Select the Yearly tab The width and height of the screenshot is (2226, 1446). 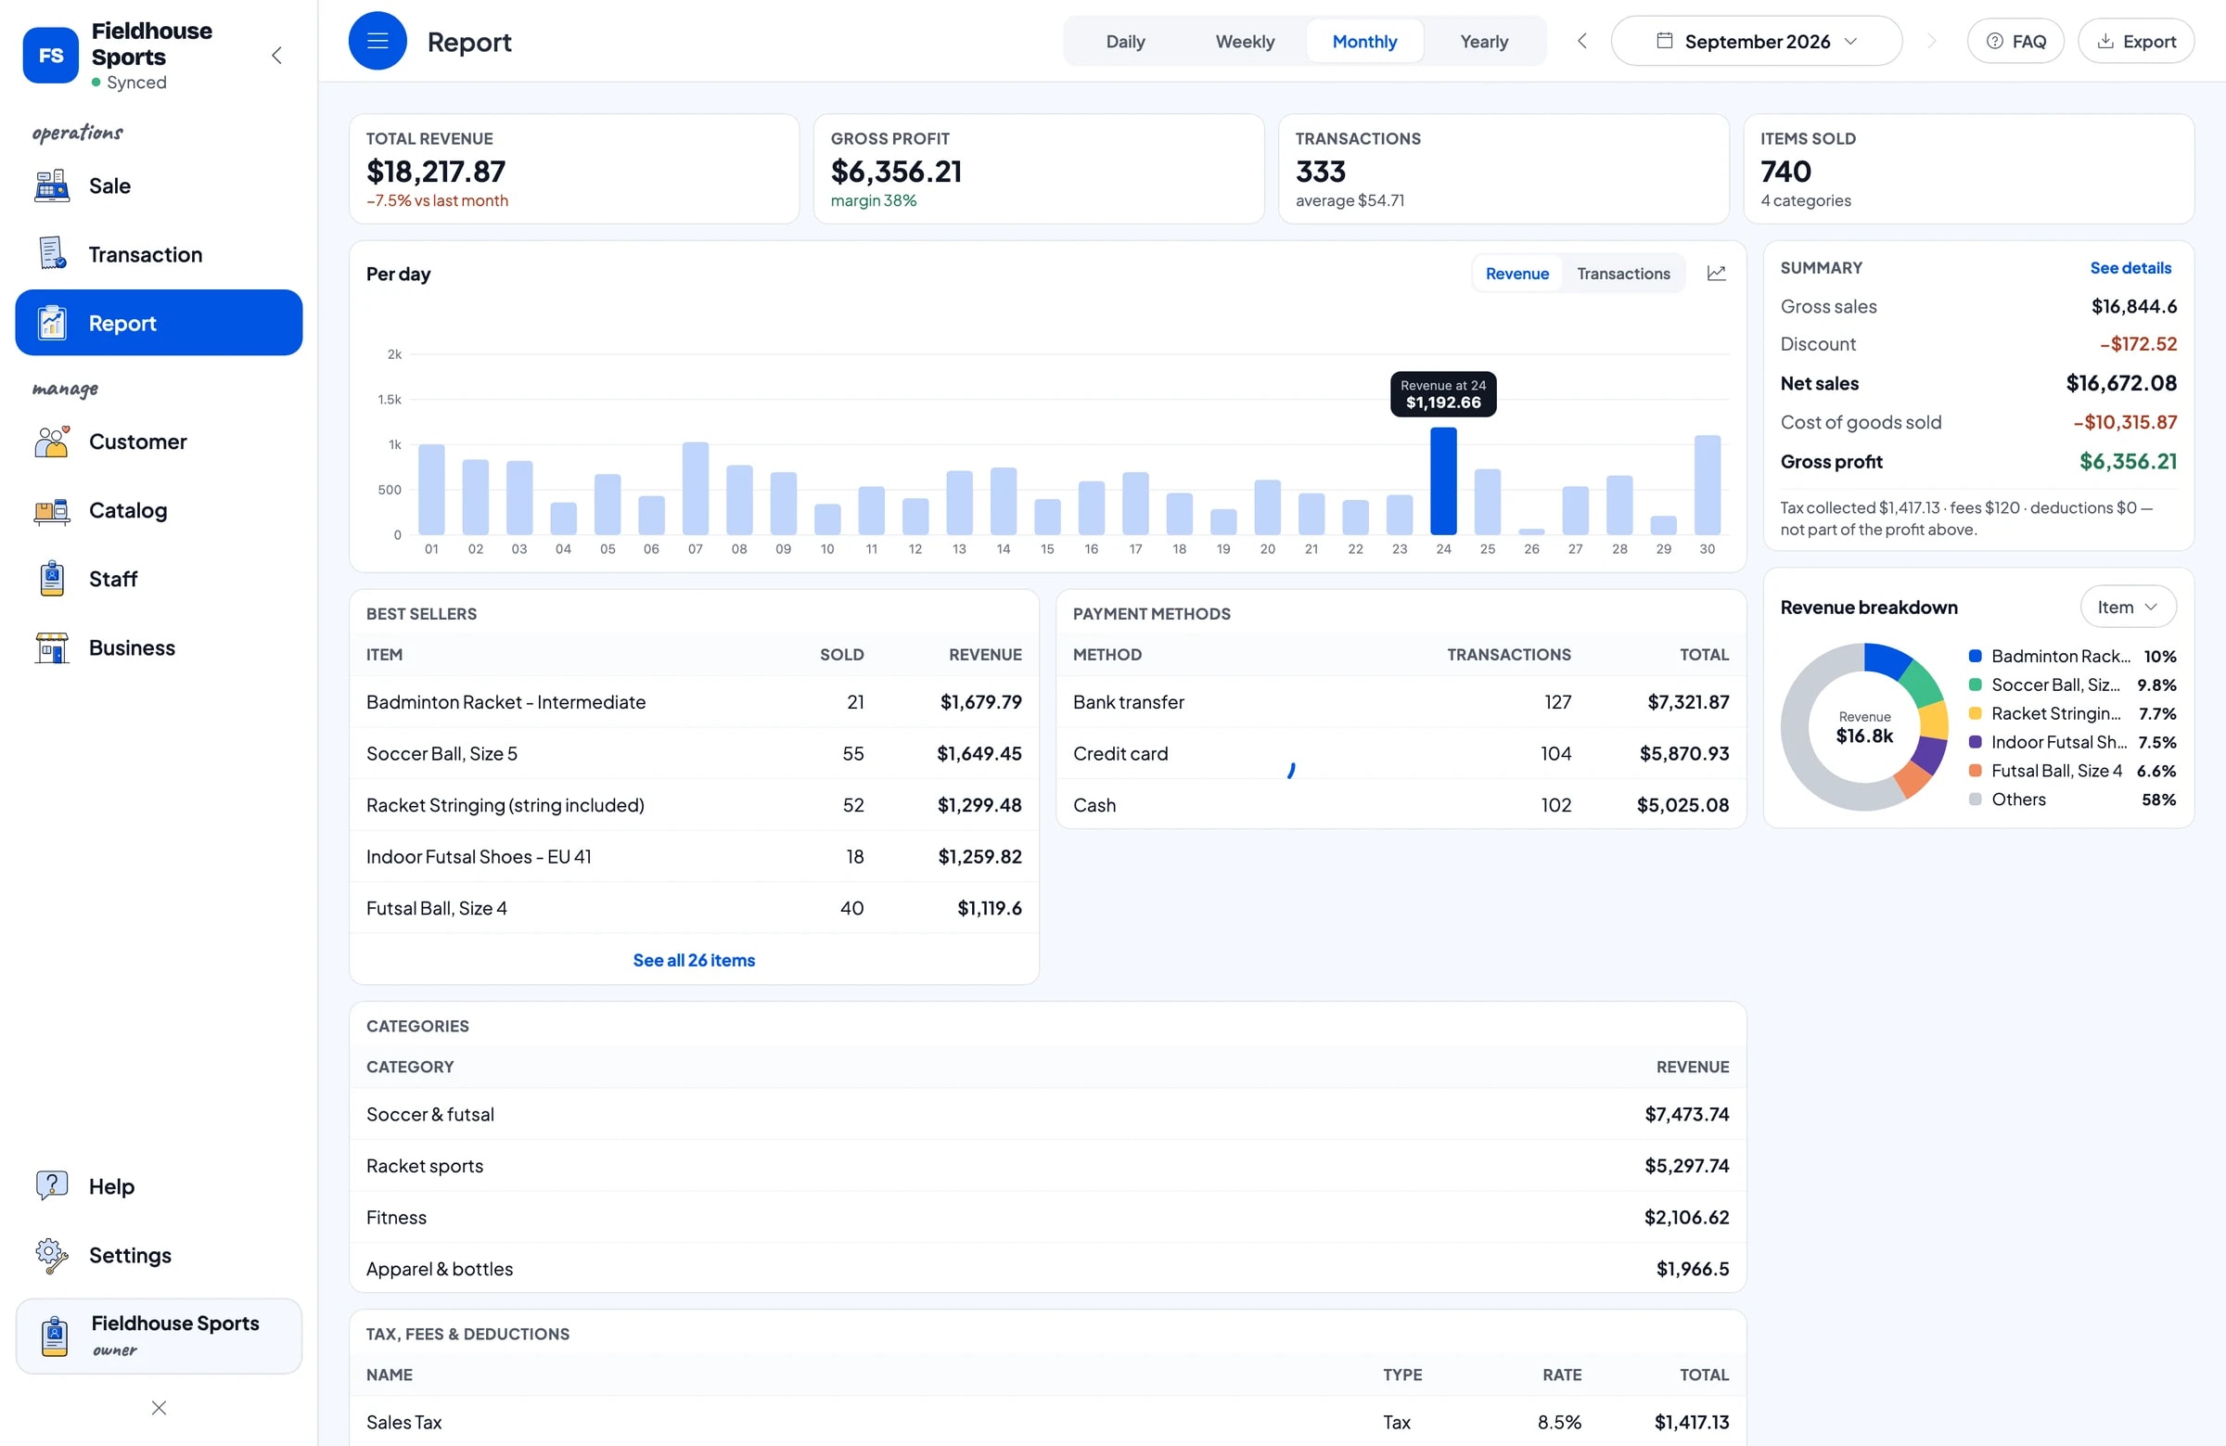[1484, 41]
